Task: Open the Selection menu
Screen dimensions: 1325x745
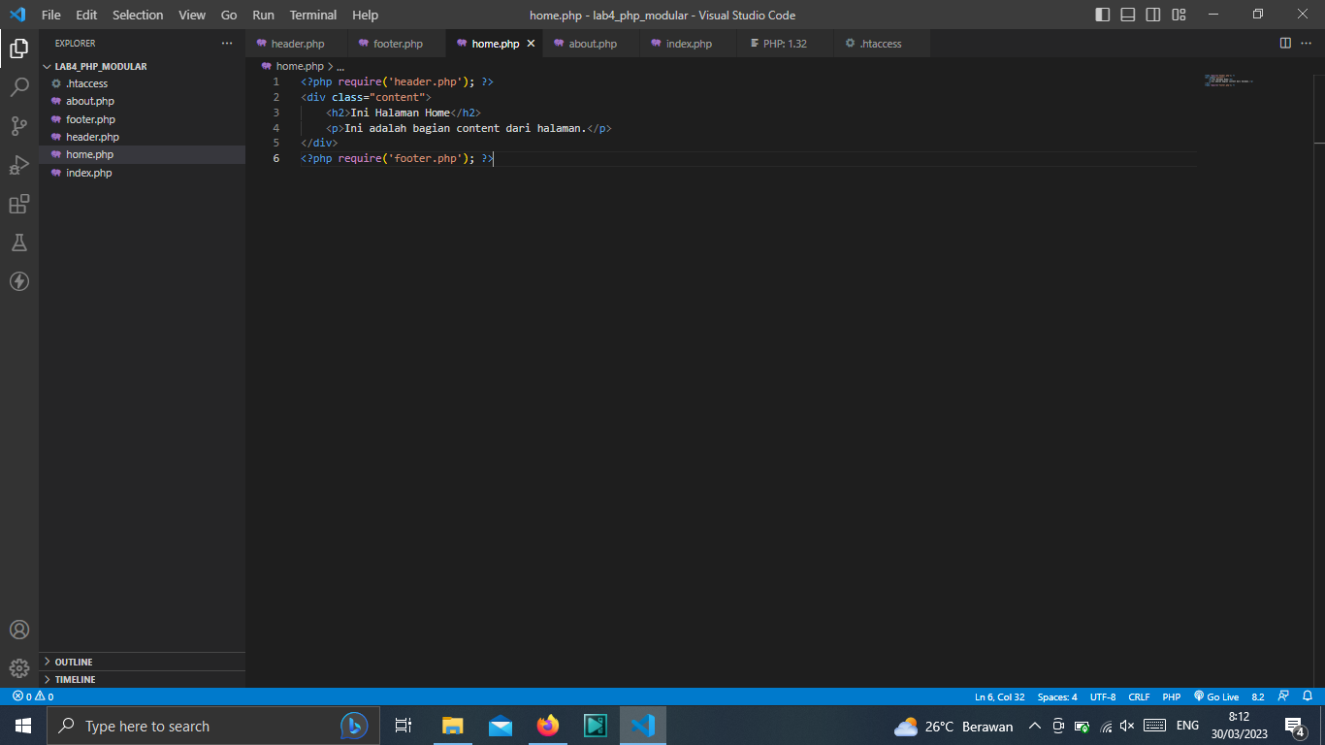Action: 138,15
